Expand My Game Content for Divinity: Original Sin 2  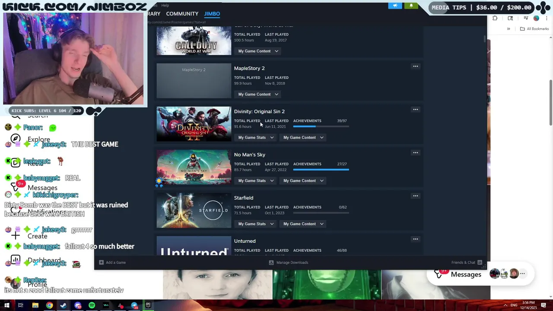(x=304, y=137)
